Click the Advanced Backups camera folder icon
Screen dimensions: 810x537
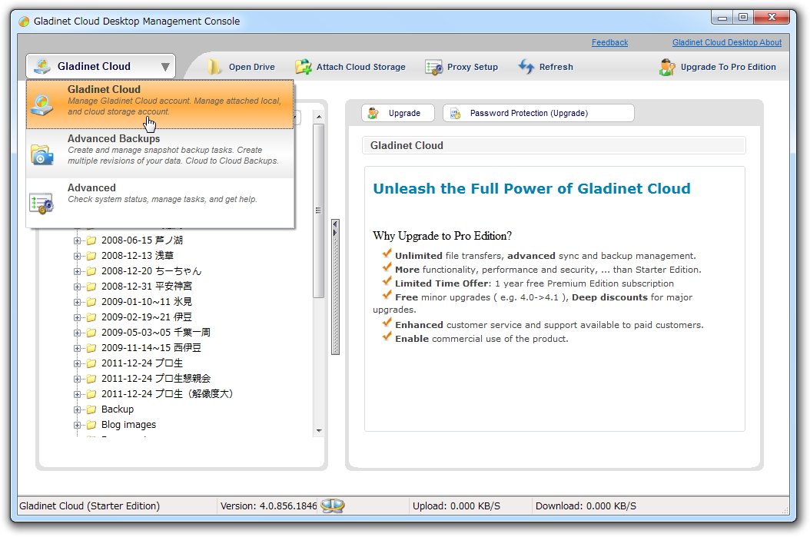coord(41,154)
